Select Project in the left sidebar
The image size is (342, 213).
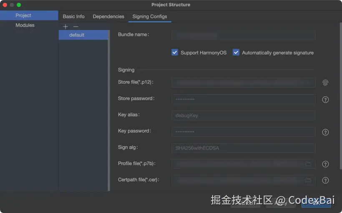coord(29,15)
